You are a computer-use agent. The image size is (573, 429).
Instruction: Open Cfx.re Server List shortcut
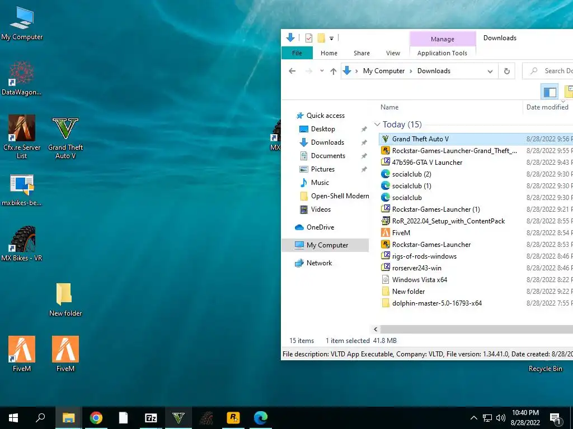click(22, 137)
